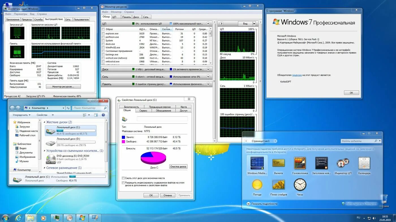The width and height of the screenshot is (396, 222).
Task: Click the Очистка диска button
Action: tap(178, 166)
